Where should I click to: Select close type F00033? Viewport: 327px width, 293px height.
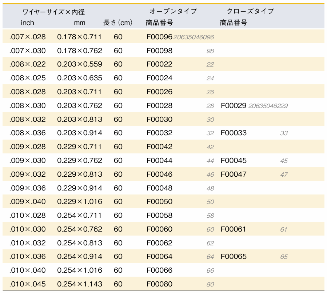coord(234,133)
